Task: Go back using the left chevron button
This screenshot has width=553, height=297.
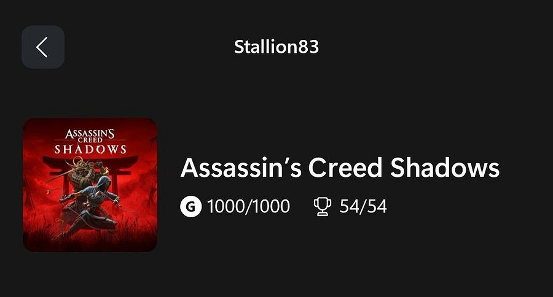Action: pyautogui.click(x=42, y=47)
